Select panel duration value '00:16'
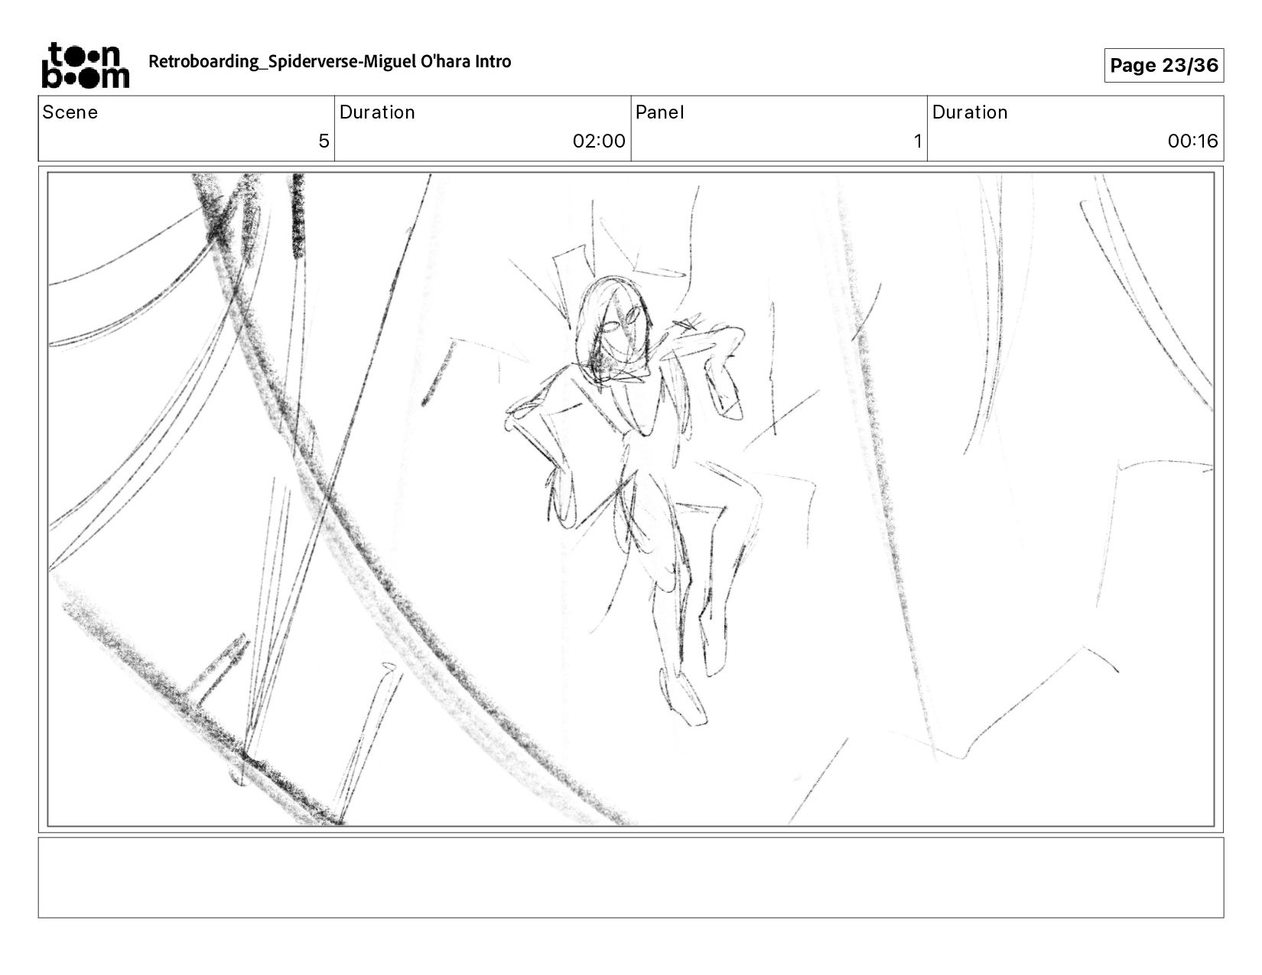 (x=1192, y=141)
